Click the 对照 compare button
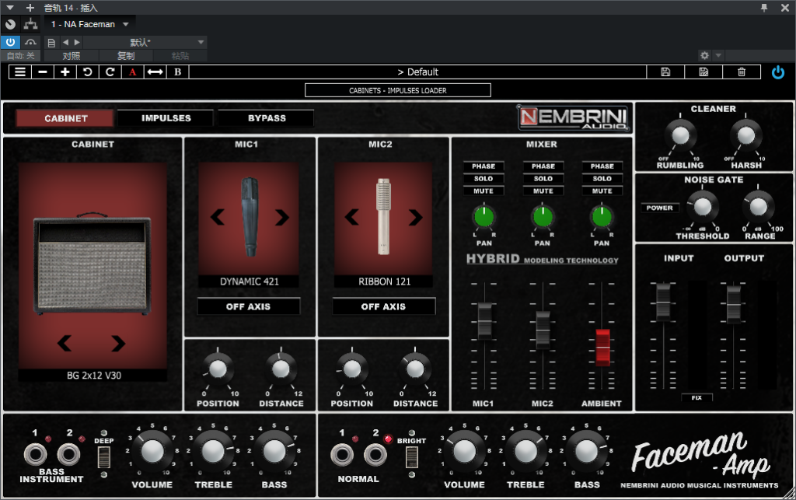796x500 pixels. (x=71, y=56)
